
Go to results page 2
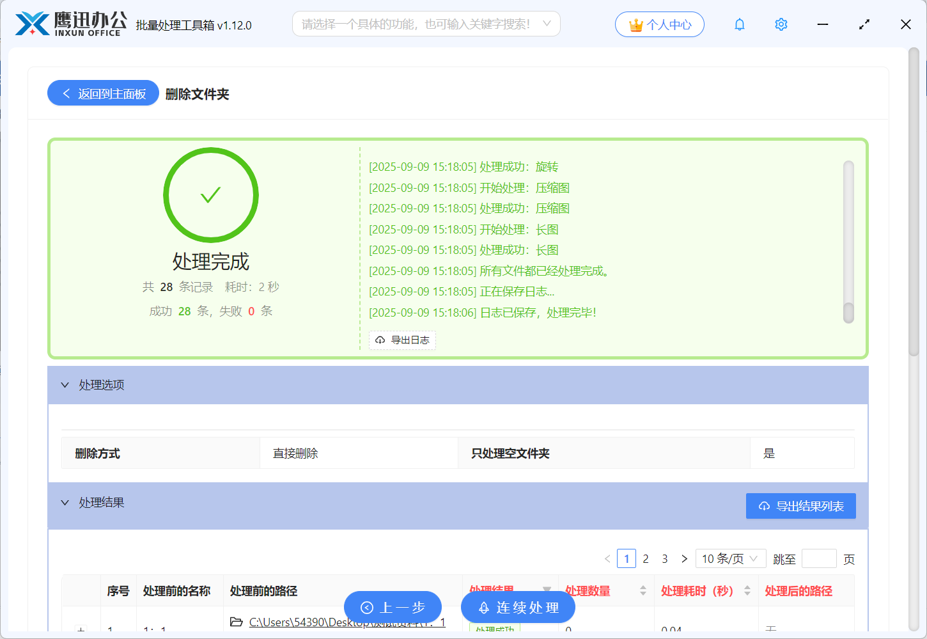(x=646, y=559)
